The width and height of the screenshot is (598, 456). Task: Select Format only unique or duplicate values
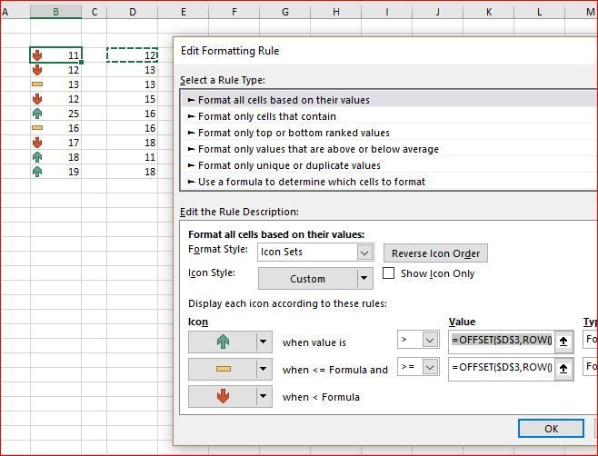389,165
